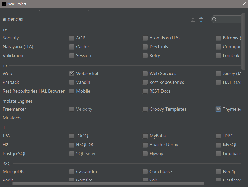Focus the dependency search field
This screenshot has width=248, height=187.
(226, 19)
